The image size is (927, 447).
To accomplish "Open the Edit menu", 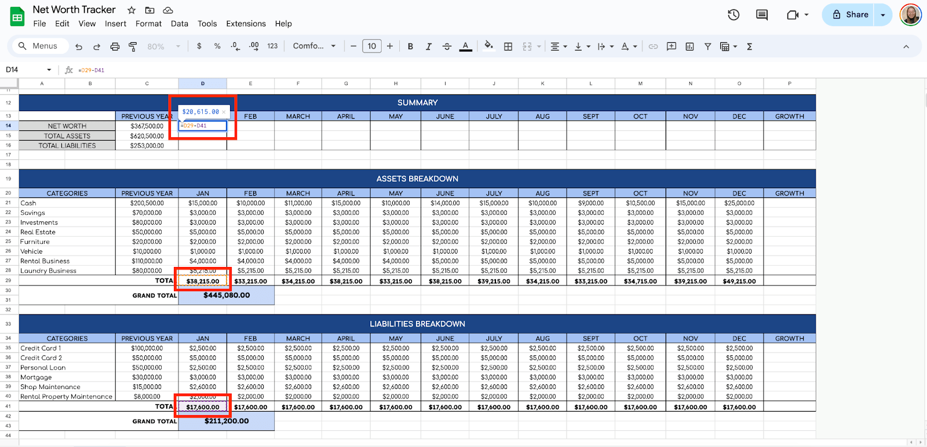I will [x=62, y=24].
